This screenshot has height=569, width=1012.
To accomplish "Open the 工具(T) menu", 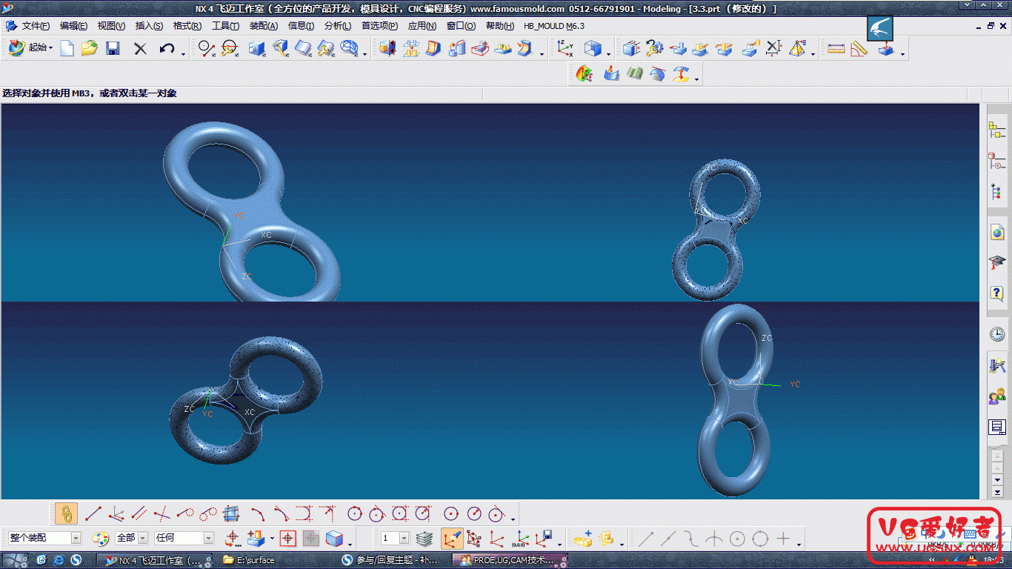I will pyautogui.click(x=225, y=26).
